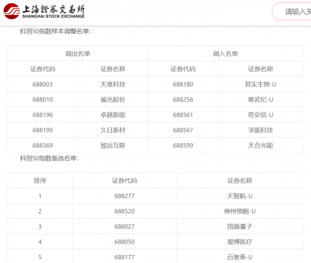Select the name 国盾量子
This screenshot has width=311, height=263.
(x=239, y=226)
